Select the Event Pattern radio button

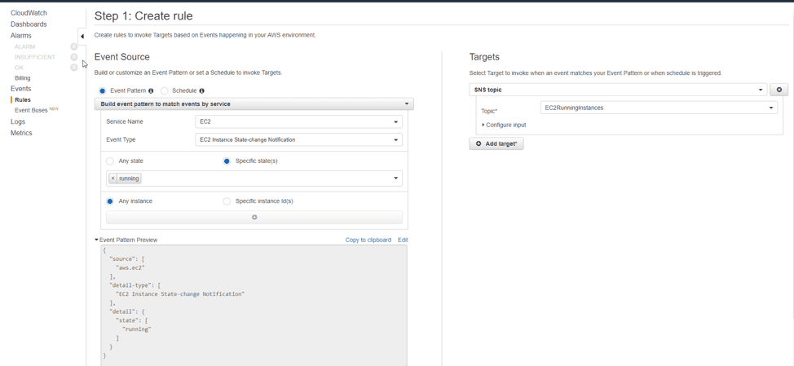(103, 91)
